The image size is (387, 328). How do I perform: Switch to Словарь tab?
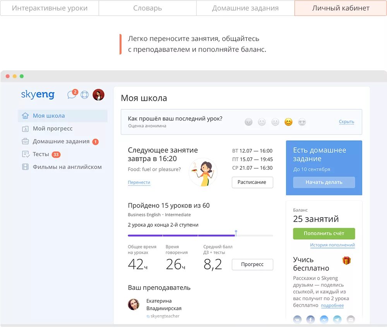tap(147, 8)
